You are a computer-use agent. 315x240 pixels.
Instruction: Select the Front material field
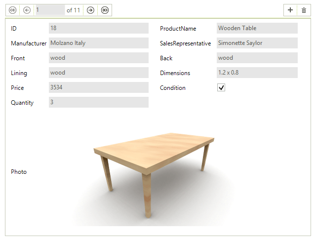click(x=98, y=58)
